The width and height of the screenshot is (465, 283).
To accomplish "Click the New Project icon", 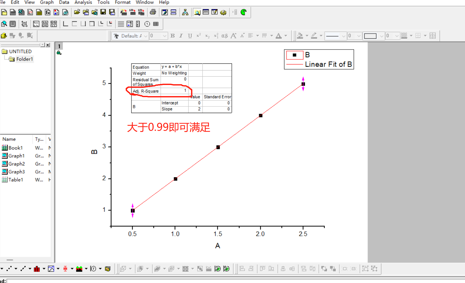I will click(4, 12).
